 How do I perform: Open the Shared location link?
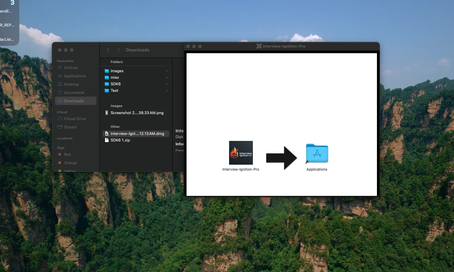click(x=70, y=127)
